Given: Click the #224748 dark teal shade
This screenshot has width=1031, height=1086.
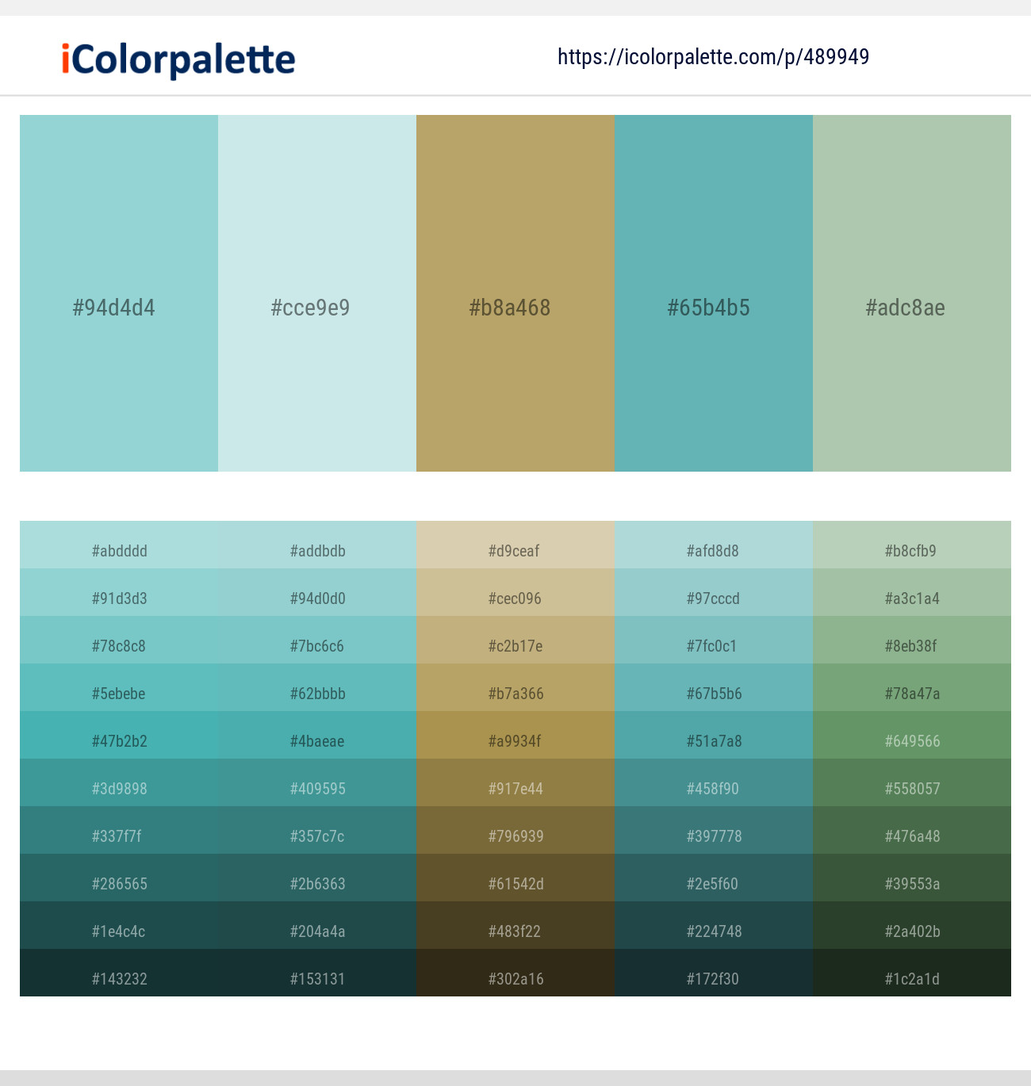Looking at the screenshot, I should click(x=714, y=926).
